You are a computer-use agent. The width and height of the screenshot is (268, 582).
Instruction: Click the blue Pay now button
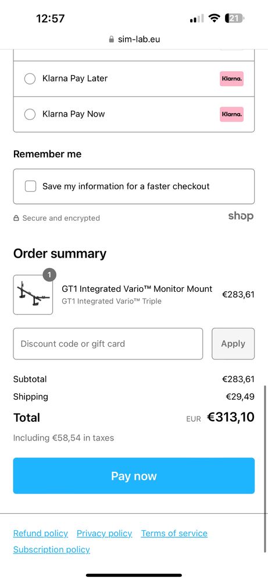tap(134, 476)
